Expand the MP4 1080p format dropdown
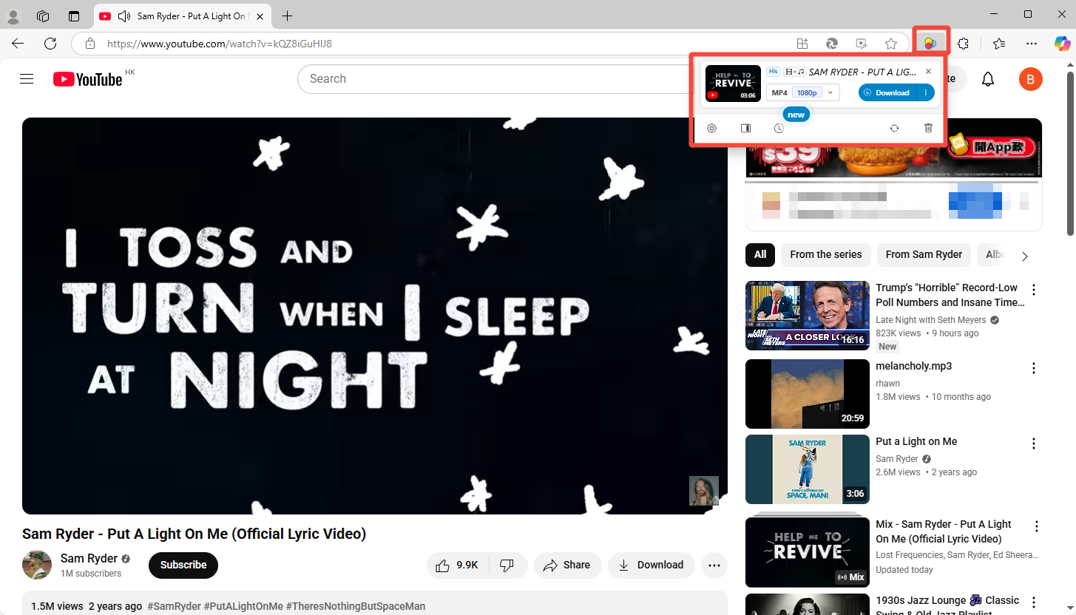The image size is (1076, 615). [x=802, y=92]
